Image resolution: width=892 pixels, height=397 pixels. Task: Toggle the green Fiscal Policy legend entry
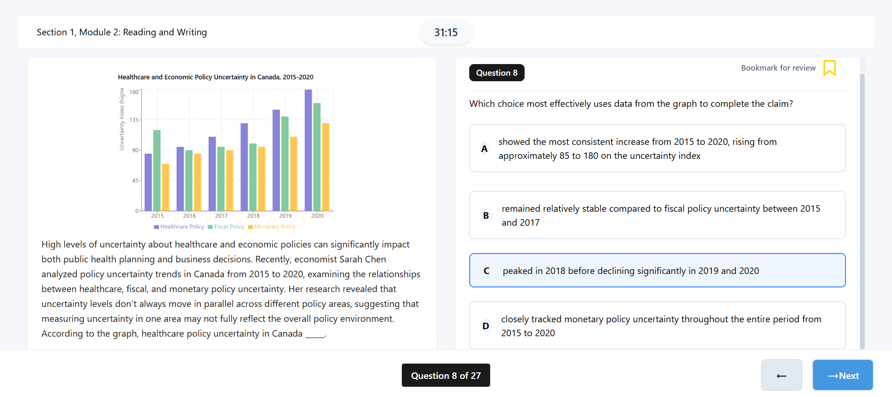(226, 227)
